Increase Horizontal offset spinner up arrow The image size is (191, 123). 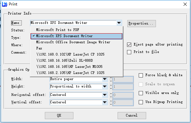(111, 94)
